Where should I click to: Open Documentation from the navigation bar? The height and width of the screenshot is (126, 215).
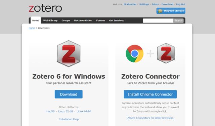[83, 20]
